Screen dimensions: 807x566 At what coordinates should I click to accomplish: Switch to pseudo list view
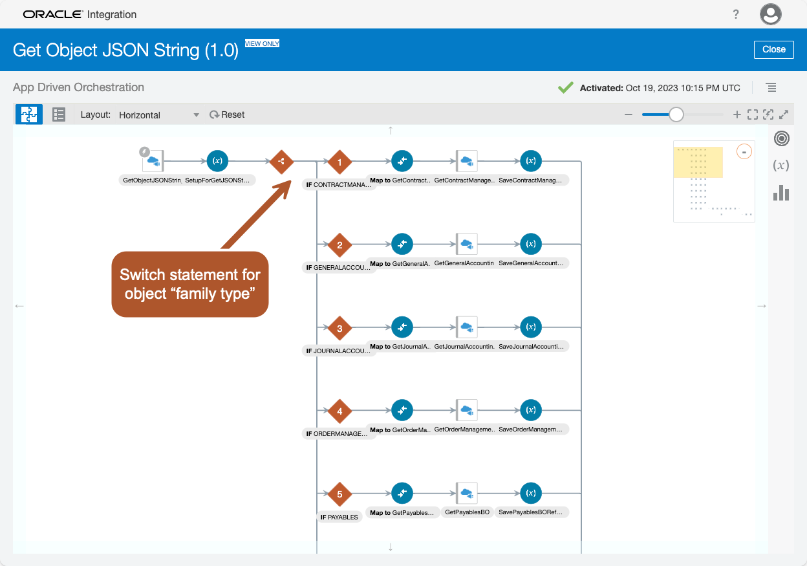pos(59,114)
